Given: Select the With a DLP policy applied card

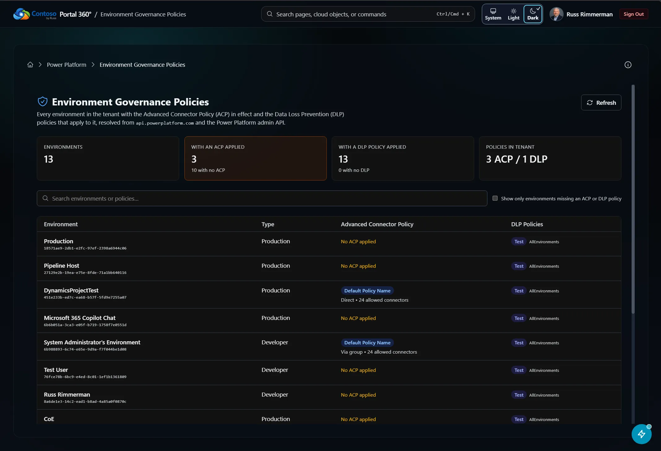Looking at the screenshot, I should coord(403,158).
